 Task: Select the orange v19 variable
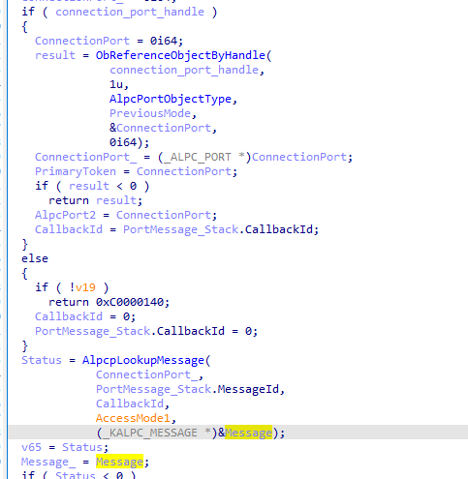pos(85,287)
